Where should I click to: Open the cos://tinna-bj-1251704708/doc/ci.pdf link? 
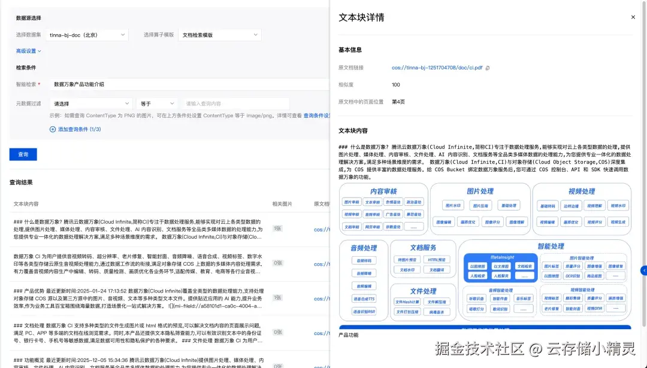pos(437,68)
